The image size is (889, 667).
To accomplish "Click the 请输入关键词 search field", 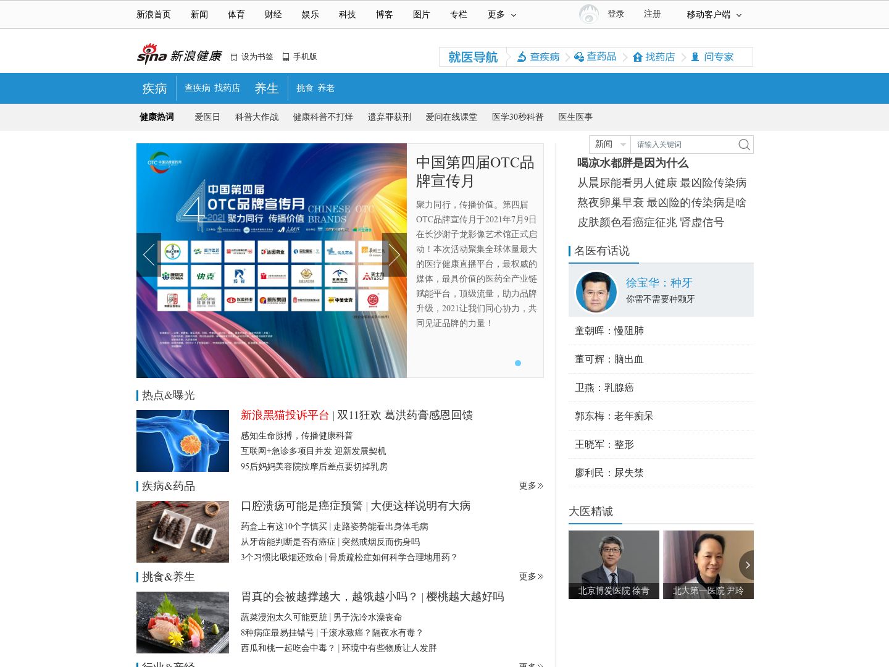I will 684,145.
